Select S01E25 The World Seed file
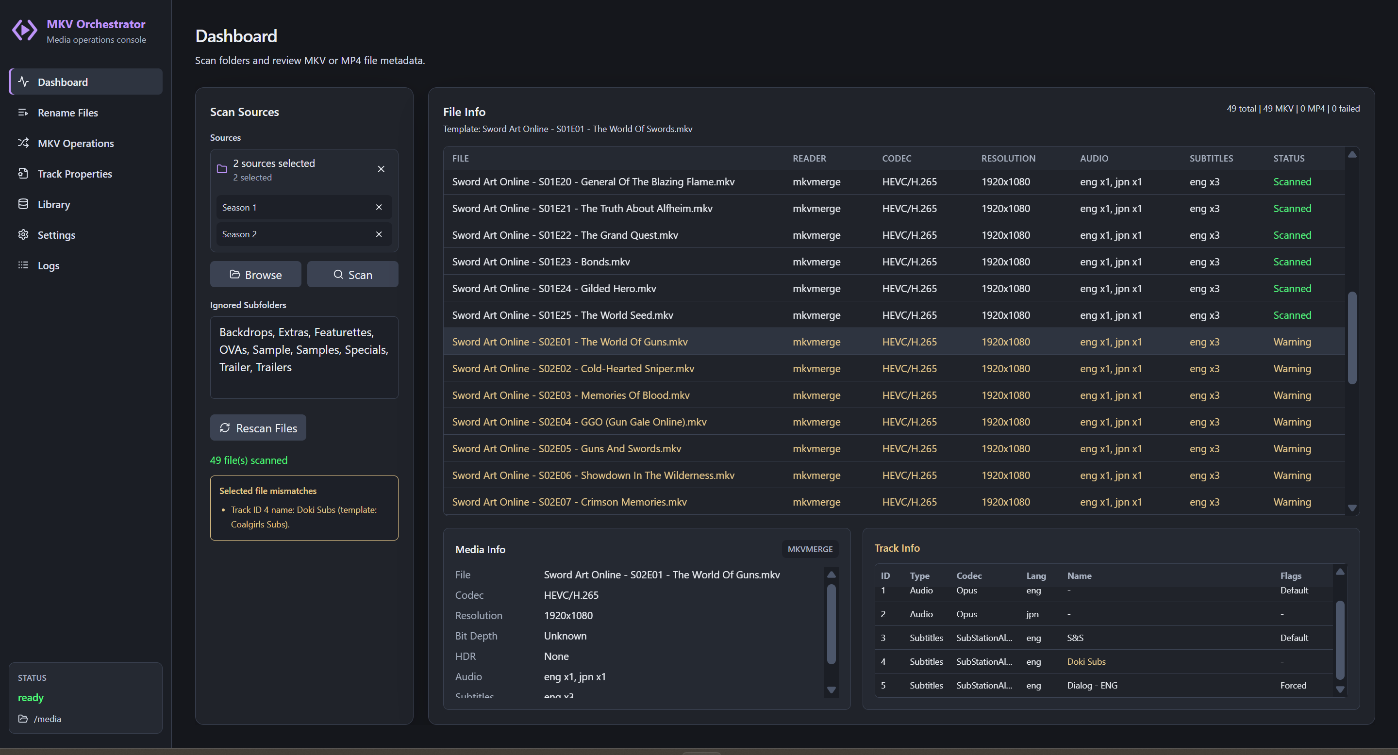 tap(894, 314)
